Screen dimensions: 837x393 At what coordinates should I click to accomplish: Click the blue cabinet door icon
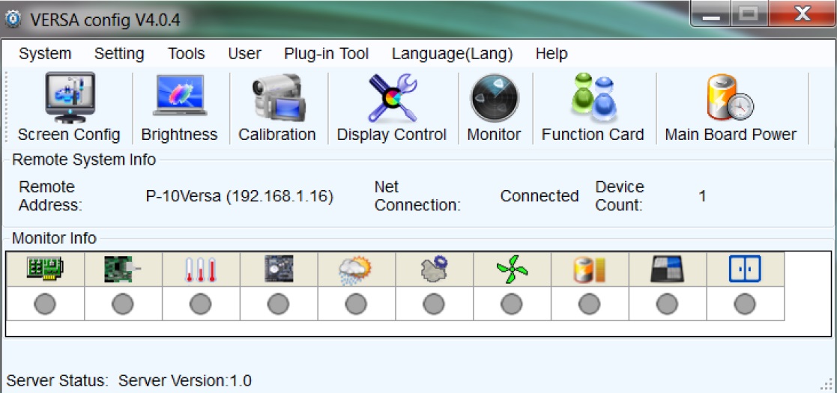pos(745,269)
